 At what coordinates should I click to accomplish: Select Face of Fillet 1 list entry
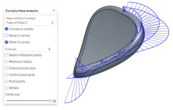click(17, 23)
